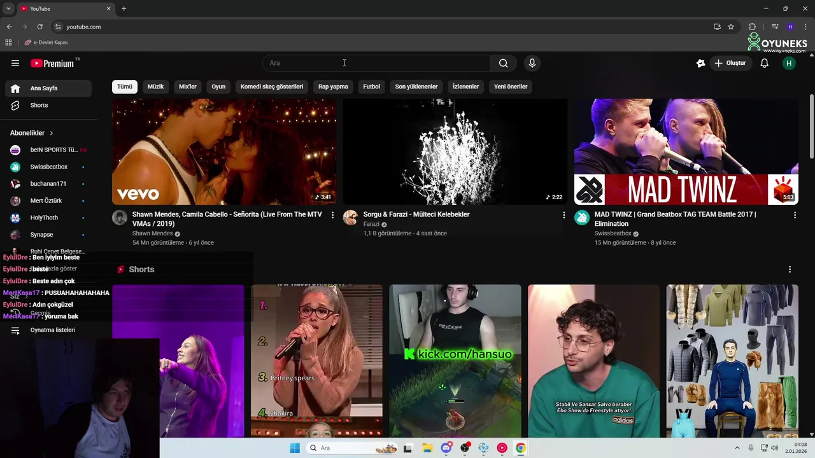
Task: Open buchanan171 subscription
Action: coord(48,184)
